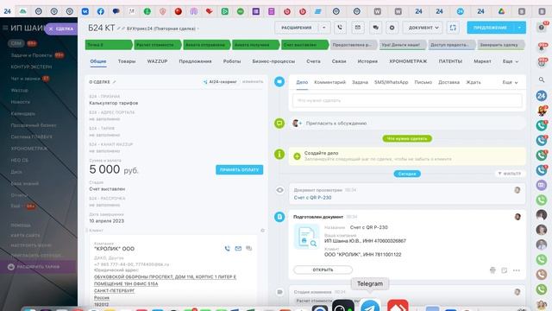Click the ОТКРЫТЬ document button
Image resolution: width=552 pixels, height=311 pixels.
(323, 270)
